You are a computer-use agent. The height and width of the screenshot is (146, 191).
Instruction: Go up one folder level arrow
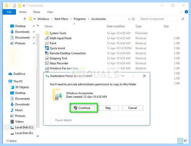click(25, 19)
